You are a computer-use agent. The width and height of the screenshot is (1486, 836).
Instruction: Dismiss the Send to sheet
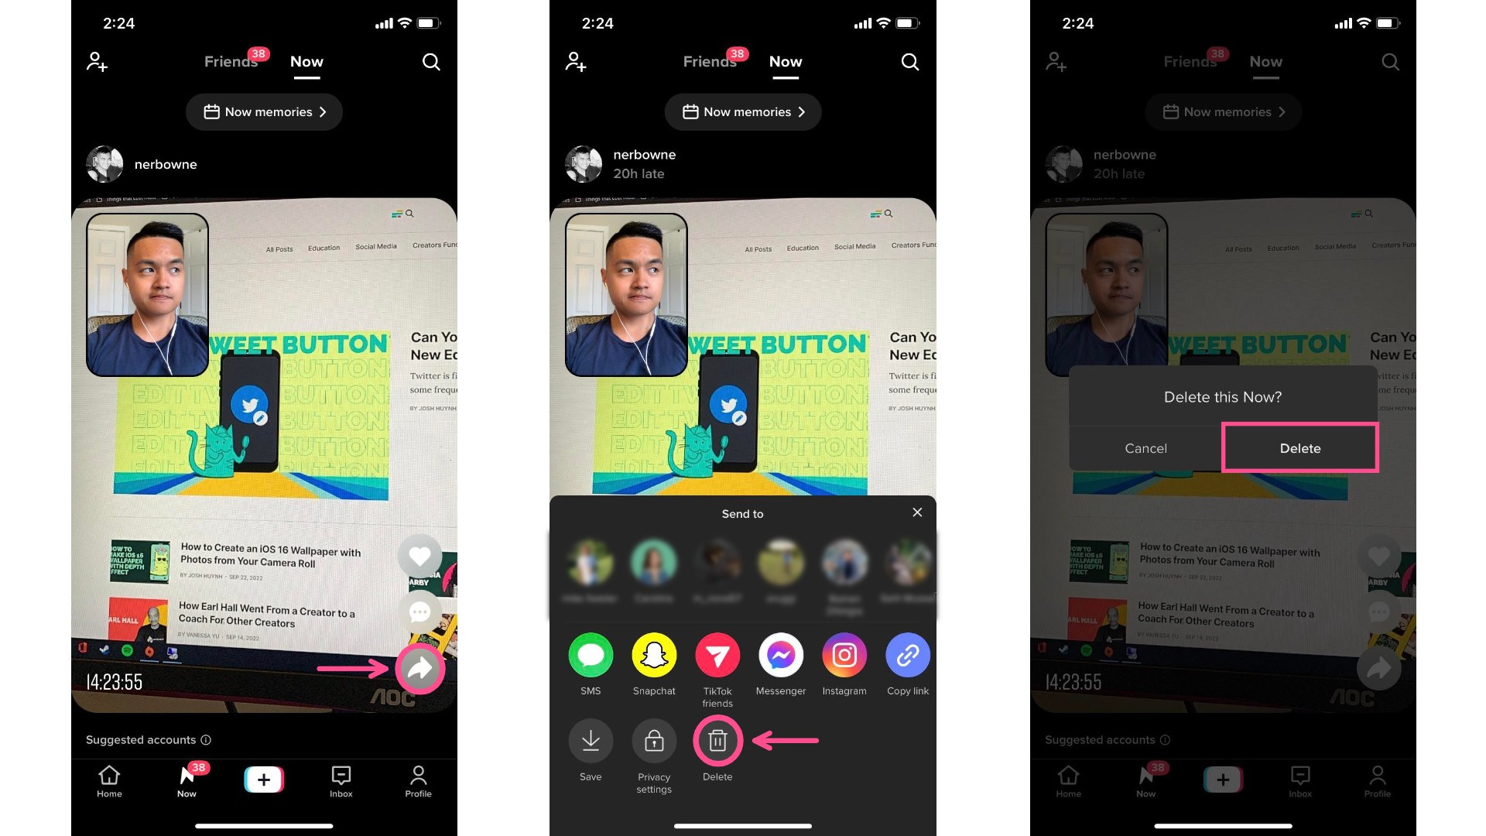[x=916, y=512]
